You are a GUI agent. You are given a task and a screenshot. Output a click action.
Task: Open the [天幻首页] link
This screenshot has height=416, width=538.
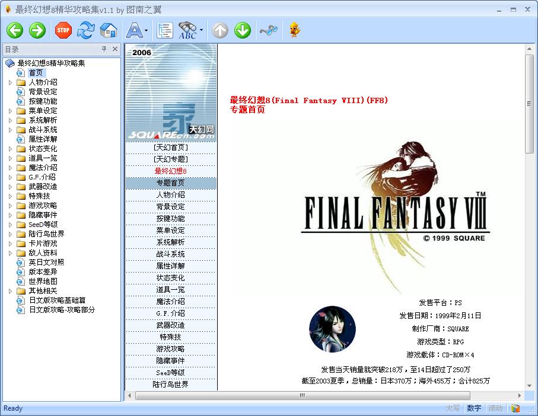tap(171, 147)
